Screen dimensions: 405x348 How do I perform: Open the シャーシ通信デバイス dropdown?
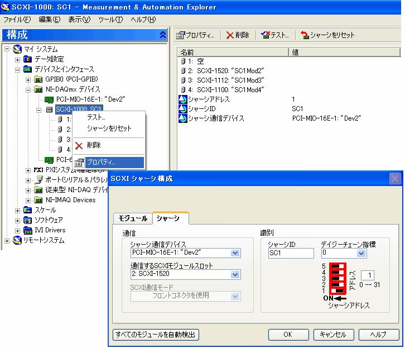(235, 253)
